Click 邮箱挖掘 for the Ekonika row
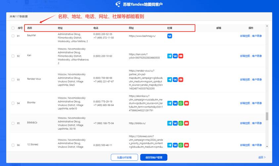Image resolution: width=279 pixels, height=166 pixels. coord(245,103)
